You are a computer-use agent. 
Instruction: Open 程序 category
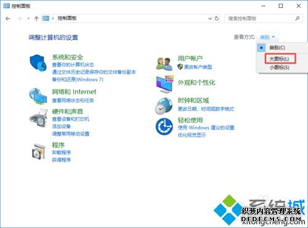click(59, 145)
